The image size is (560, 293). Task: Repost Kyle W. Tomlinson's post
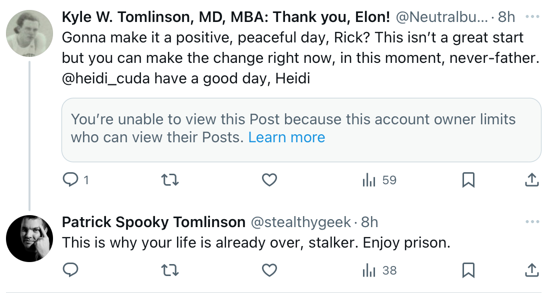pyautogui.click(x=170, y=180)
